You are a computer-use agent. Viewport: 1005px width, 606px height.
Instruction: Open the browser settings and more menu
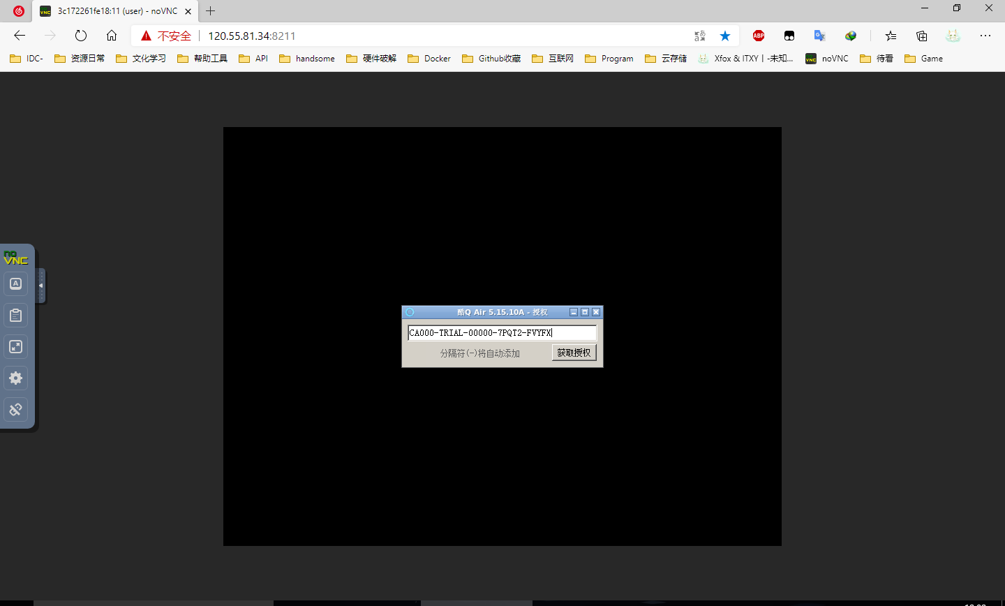[985, 36]
